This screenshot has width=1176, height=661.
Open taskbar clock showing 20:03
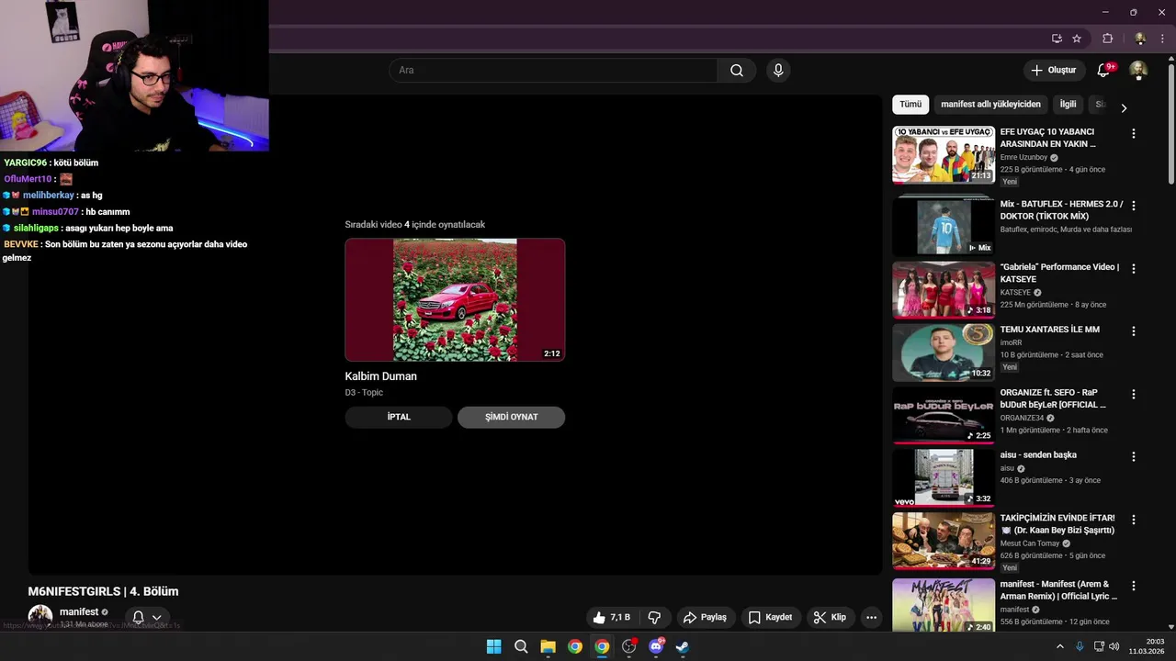pyautogui.click(x=1146, y=646)
